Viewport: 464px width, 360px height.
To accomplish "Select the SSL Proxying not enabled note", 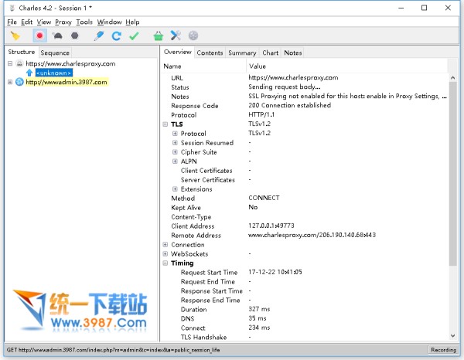I will 347,96.
